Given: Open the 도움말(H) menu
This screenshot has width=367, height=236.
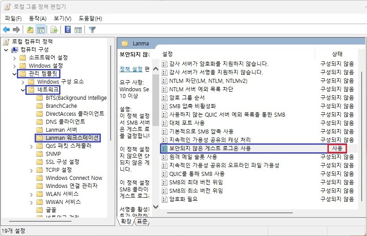Looking at the screenshot, I should click(x=90, y=19).
